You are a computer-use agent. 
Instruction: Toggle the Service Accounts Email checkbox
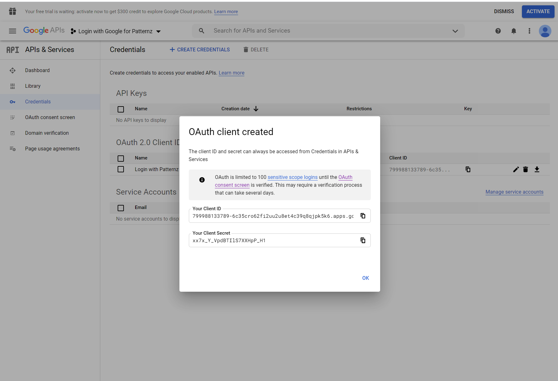tap(121, 208)
